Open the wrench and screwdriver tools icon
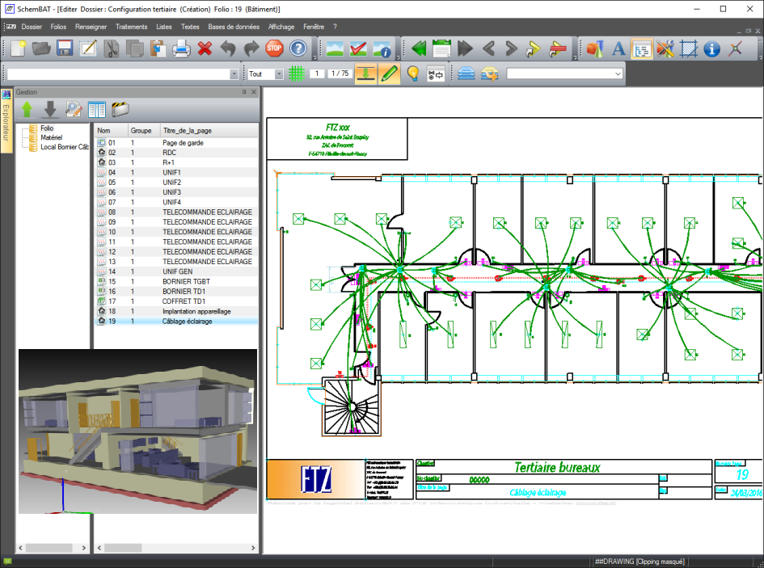This screenshot has width=764, height=568. [665, 48]
